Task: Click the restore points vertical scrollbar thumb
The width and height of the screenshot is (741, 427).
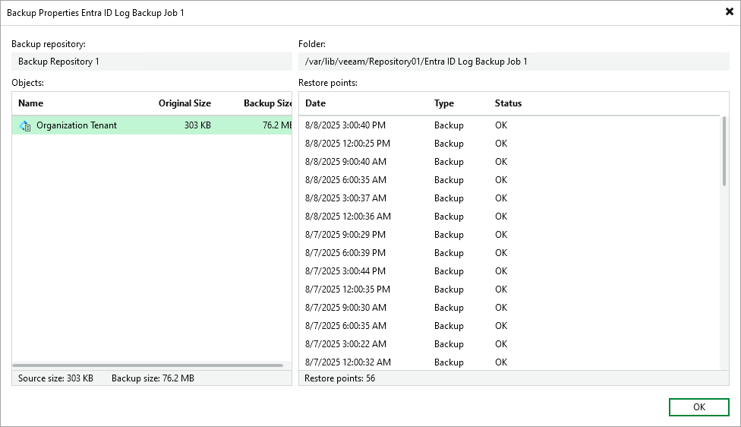Action: point(724,151)
